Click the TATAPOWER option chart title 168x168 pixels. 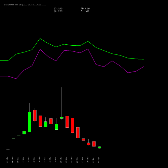click(x=25, y=5)
